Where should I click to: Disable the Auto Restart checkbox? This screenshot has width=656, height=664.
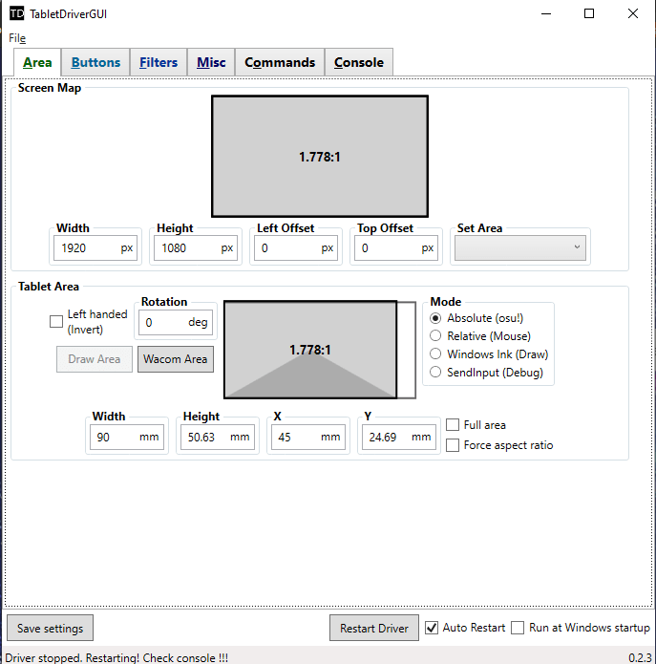[432, 628]
